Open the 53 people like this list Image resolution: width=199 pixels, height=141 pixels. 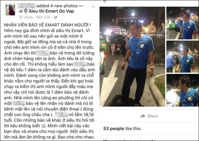[122, 129]
